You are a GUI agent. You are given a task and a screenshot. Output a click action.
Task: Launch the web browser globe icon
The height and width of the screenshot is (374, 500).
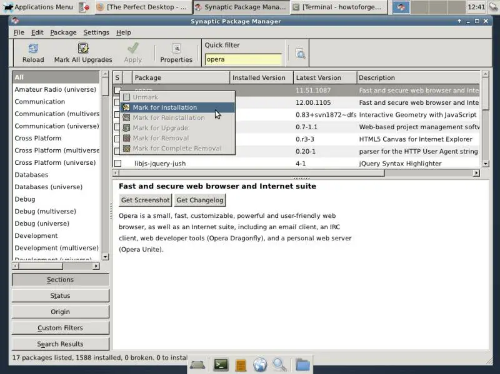point(260,365)
